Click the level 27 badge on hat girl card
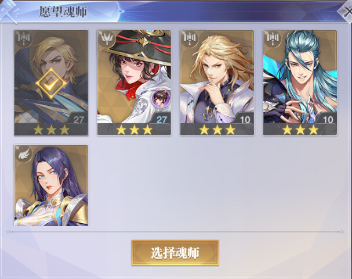The height and width of the screenshot is (279, 352). click(x=161, y=120)
